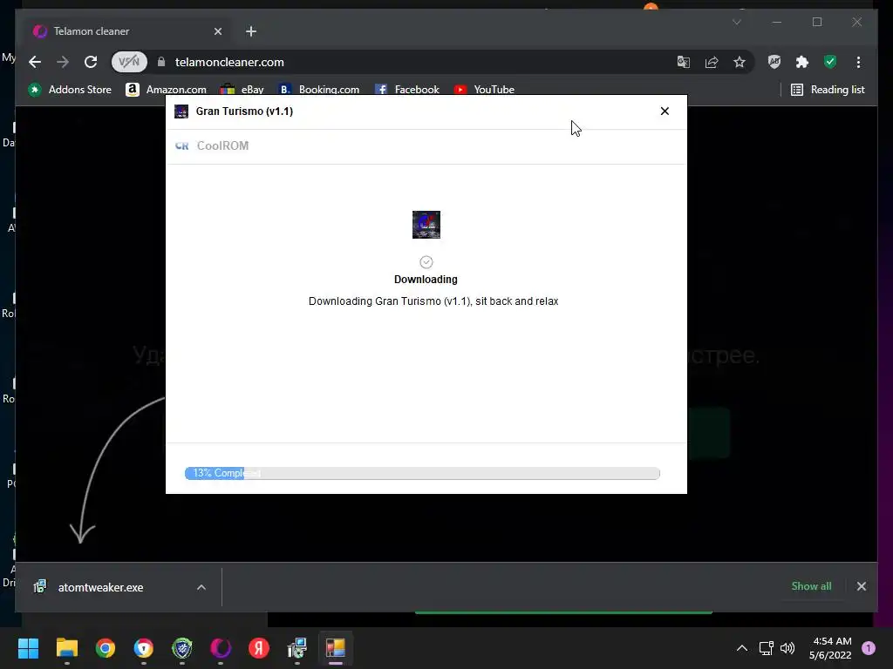Click the share page icon
Viewport: 893px width, 669px height.
pos(712,62)
